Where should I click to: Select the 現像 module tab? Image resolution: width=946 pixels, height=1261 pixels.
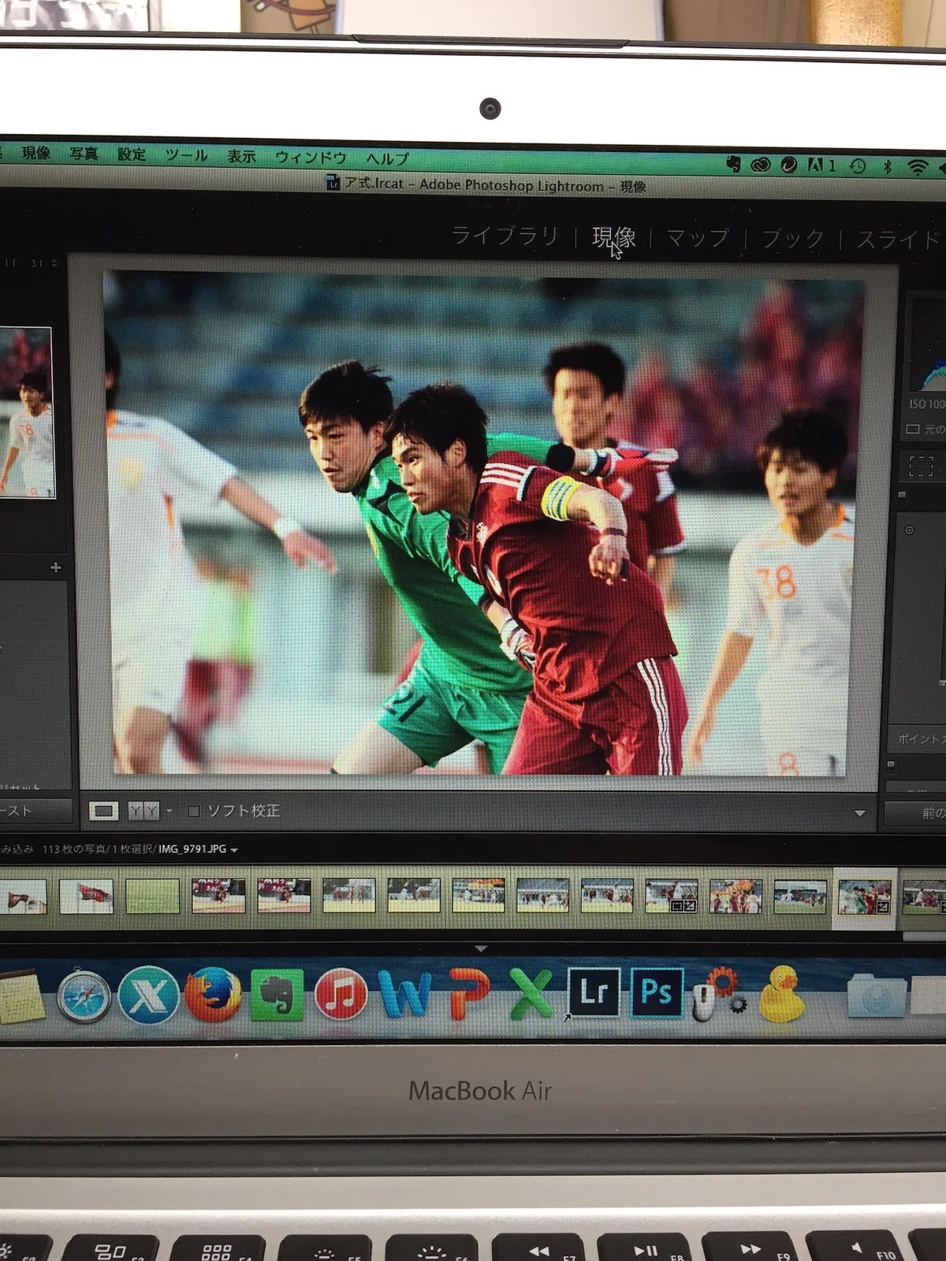pyautogui.click(x=613, y=236)
